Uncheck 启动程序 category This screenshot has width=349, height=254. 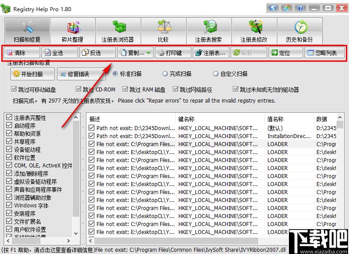(9, 125)
